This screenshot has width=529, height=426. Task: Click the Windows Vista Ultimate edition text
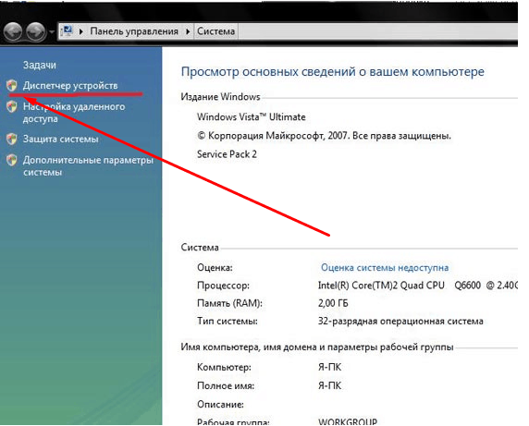click(252, 117)
